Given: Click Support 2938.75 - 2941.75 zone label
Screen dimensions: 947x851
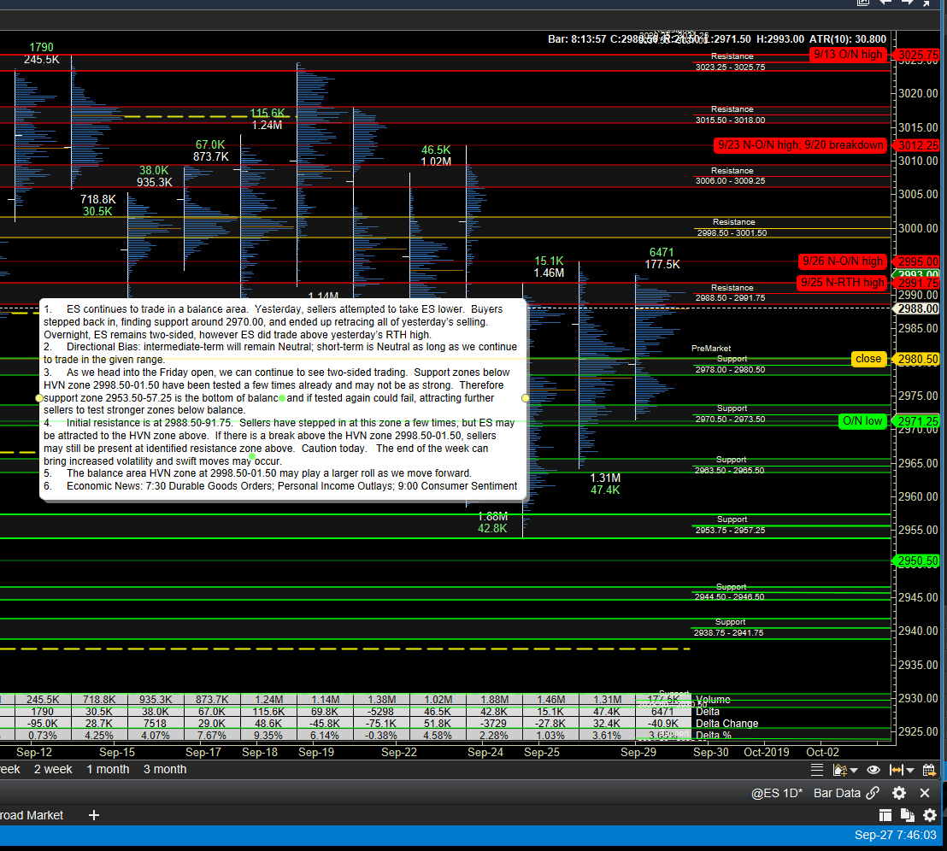Looking at the screenshot, I should pos(729,627).
